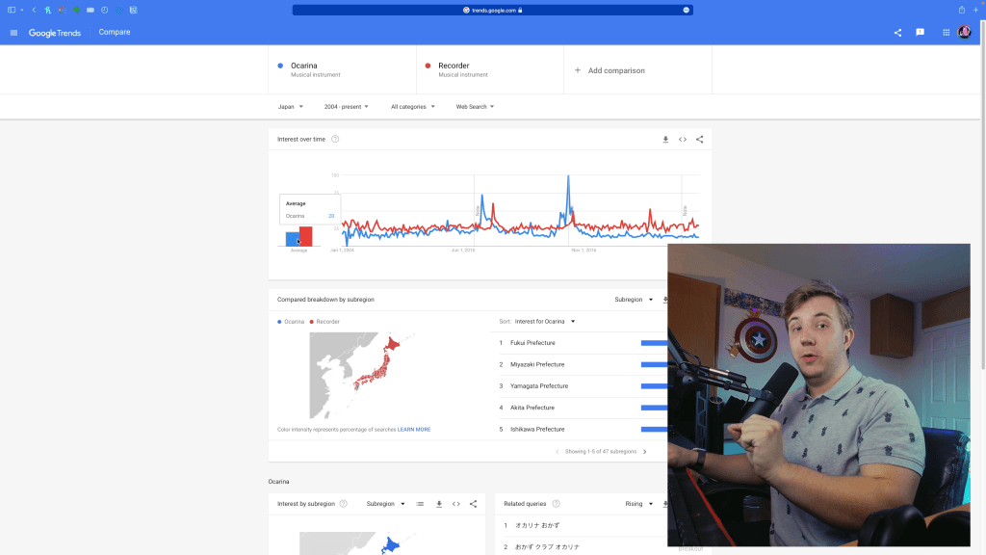Share the Interest over time chart
986x555 pixels.
tap(700, 140)
